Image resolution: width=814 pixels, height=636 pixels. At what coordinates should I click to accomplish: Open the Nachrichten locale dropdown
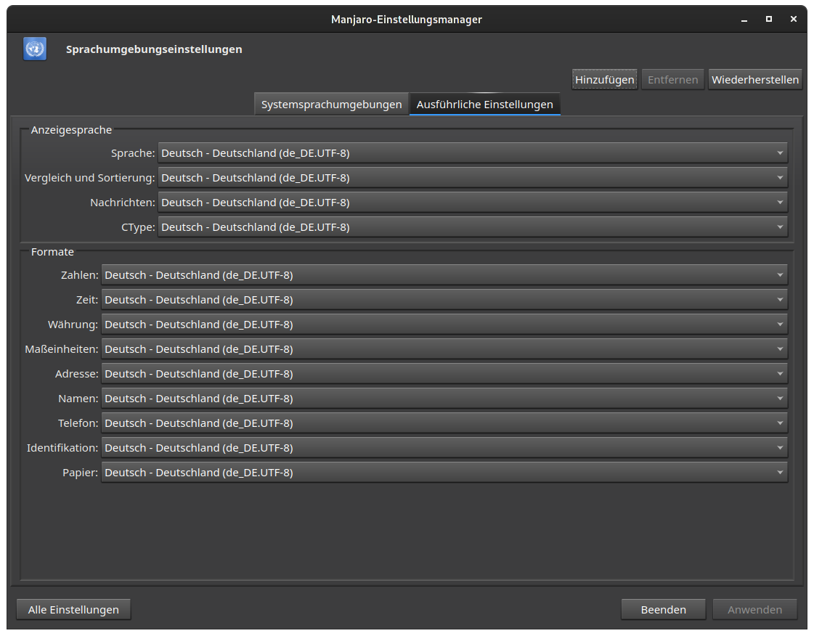point(472,203)
